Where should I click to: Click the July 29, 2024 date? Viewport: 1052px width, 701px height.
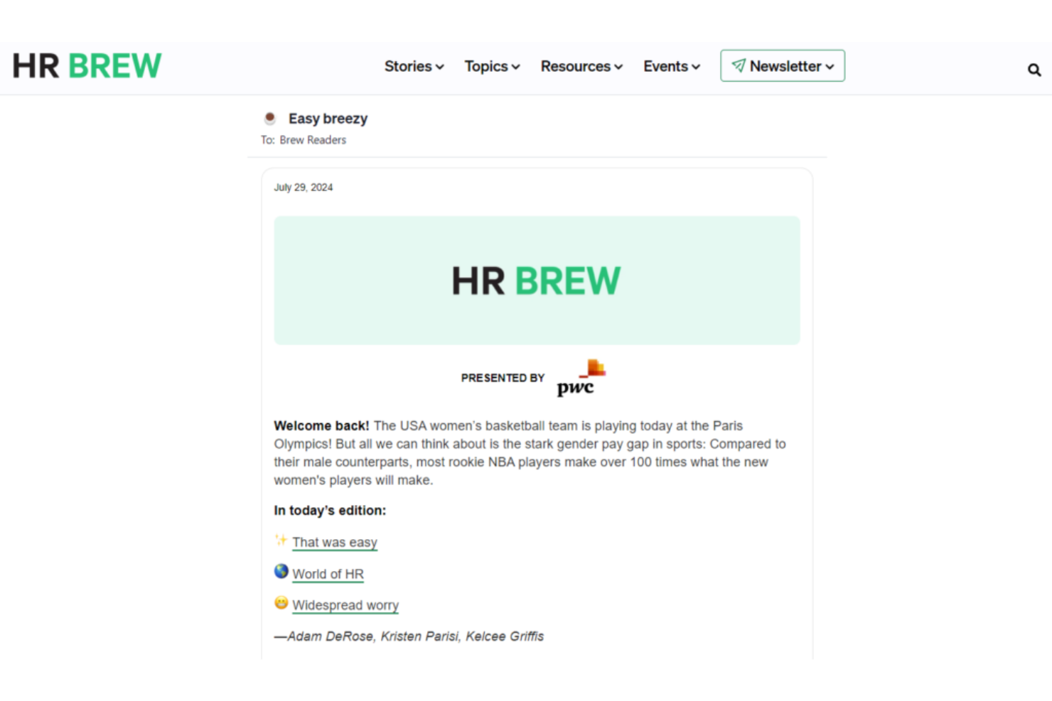[304, 188]
